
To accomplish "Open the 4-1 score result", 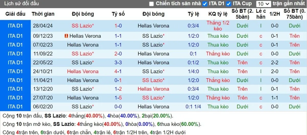I will click(x=118, y=71).
